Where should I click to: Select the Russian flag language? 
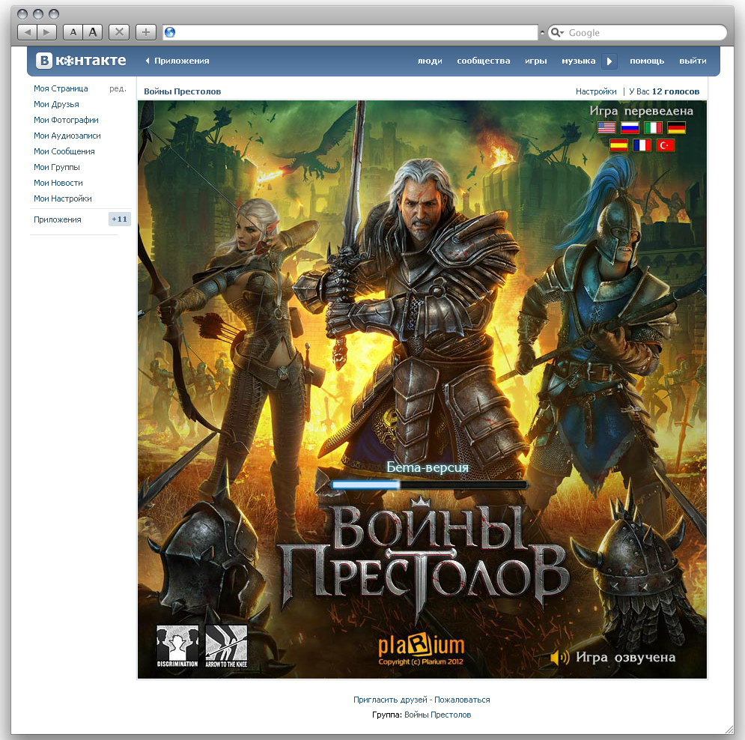(630, 127)
